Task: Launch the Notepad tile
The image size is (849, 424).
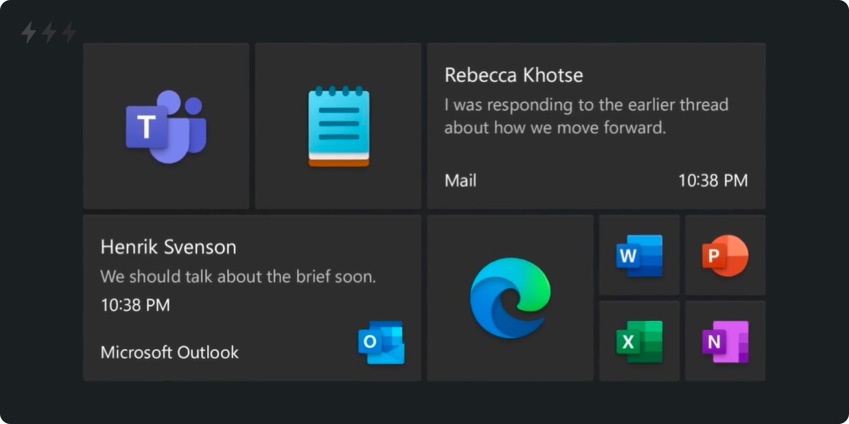Action: (338, 126)
